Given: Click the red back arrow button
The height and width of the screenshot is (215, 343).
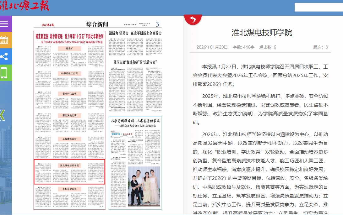Looking at the screenshot, I should (193, 20).
